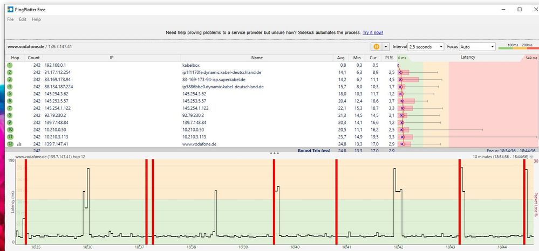Select hop 7 green circle icon

click(10, 108)
